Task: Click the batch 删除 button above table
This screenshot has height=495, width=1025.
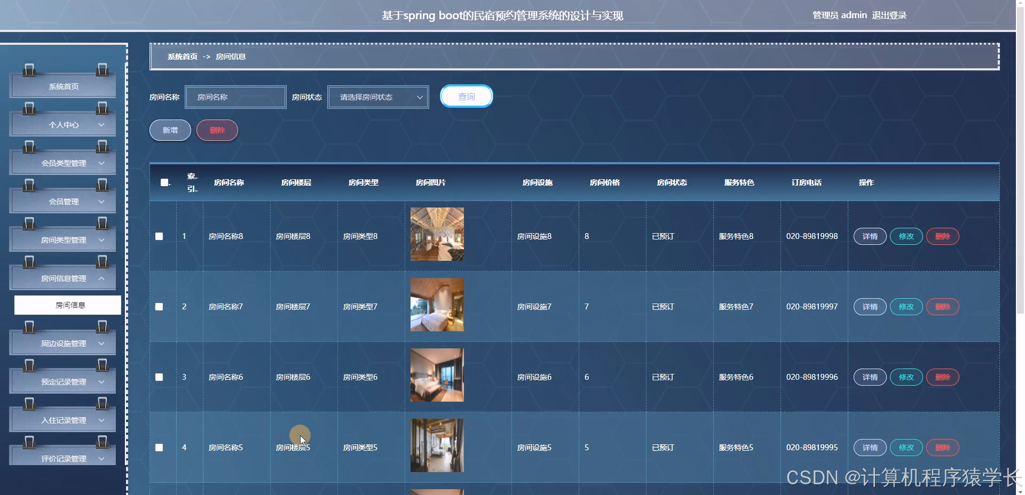Action: tap(217, 130)
